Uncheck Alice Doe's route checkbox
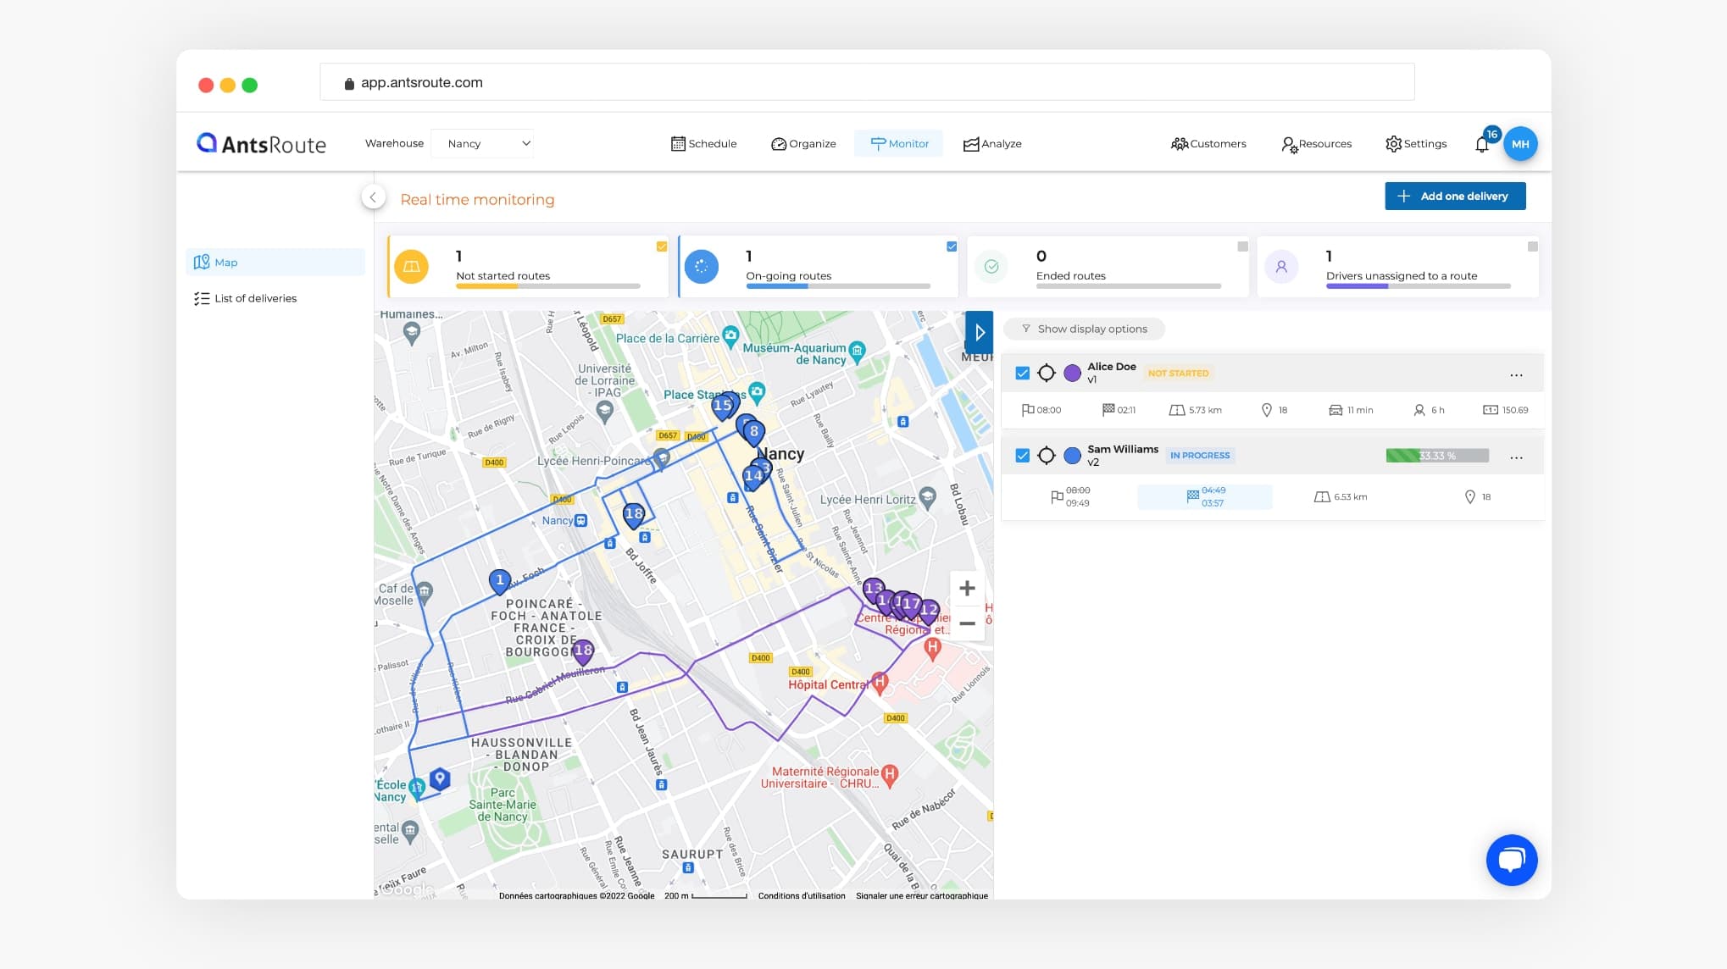This screenshot has height=969, width=1727. [x=1023, y=373]
